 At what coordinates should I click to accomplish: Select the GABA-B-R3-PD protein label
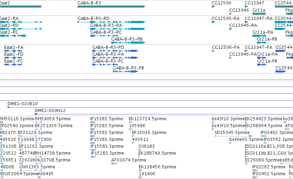click(x=108, y=47)
